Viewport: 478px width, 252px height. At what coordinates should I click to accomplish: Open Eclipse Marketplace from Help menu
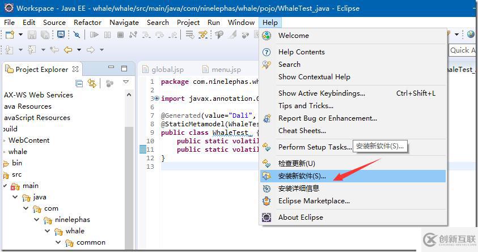[x=353, y=201]
